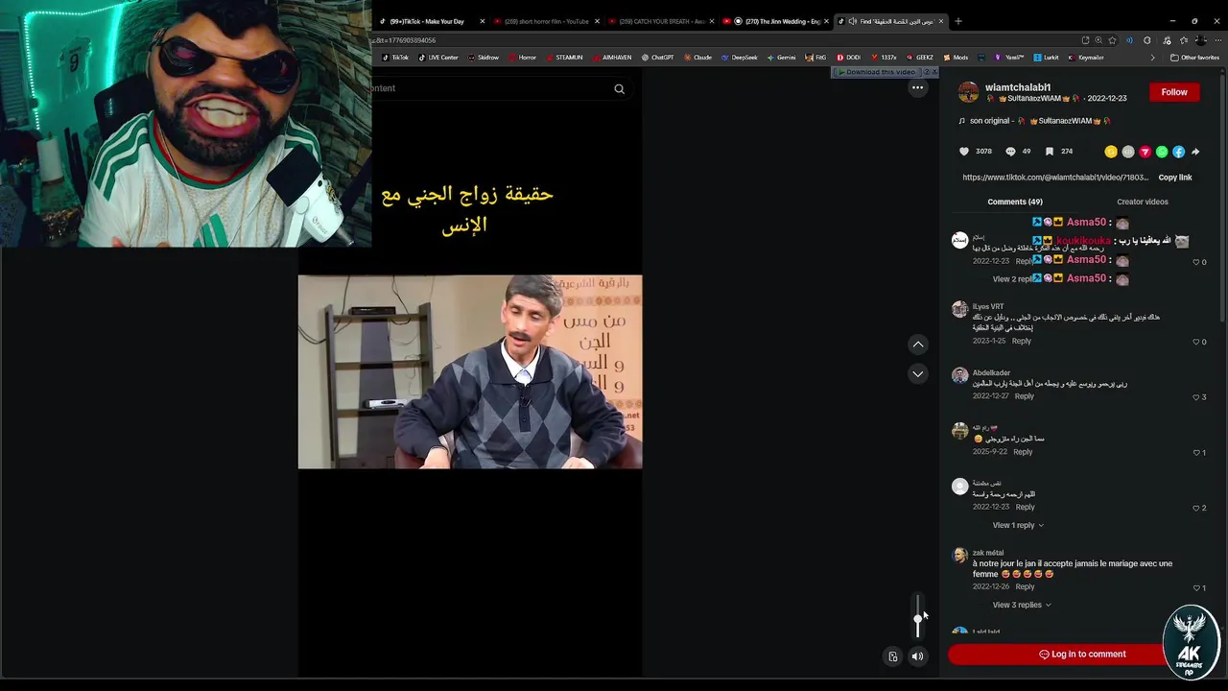The height and width of the screenshot is (691, 1228).
Task: Reply to iLyes VRT comment
Action: (1022, 341)
